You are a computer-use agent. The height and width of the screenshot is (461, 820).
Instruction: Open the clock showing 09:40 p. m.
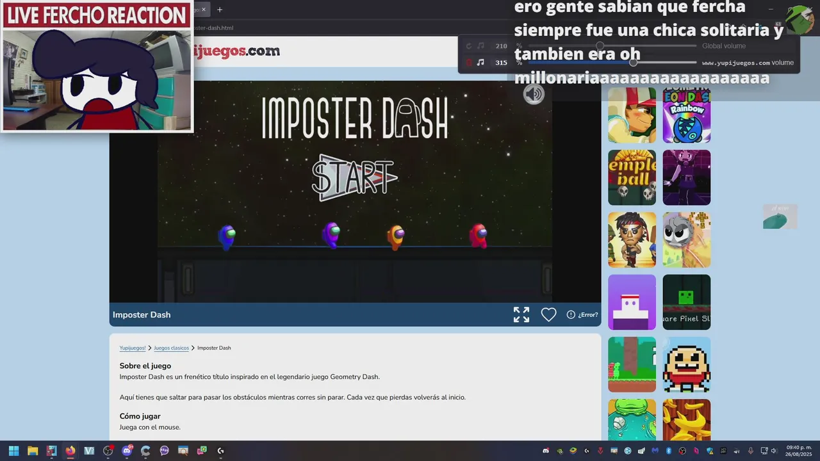[799, 451]
